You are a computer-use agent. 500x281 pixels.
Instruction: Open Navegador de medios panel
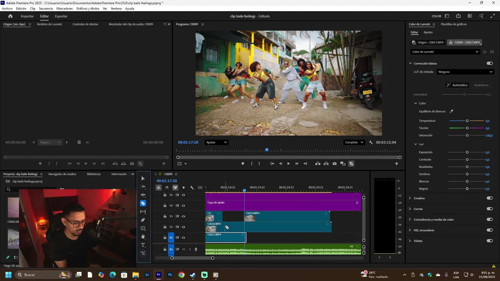(x=62, y=174)
